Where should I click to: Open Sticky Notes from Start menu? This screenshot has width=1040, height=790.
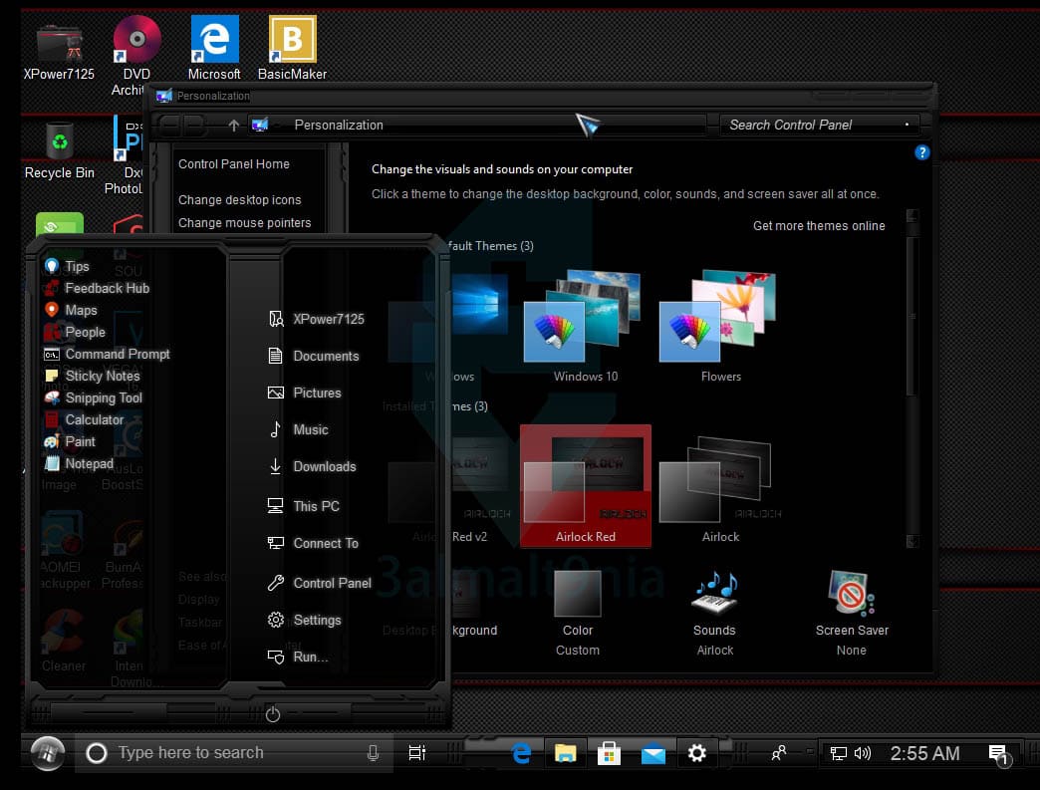[92, 376]
